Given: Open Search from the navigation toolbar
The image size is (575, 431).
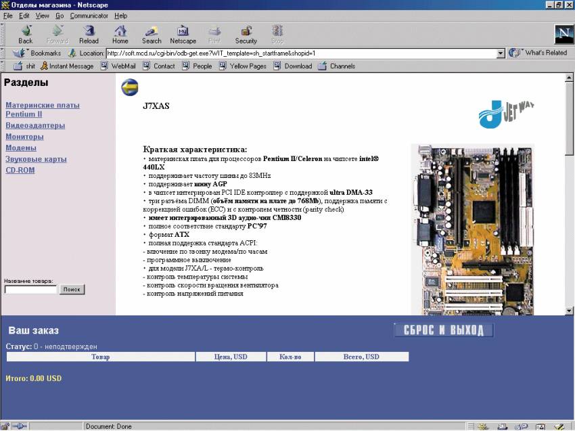Looking at the screenshot, I should tap(152, 35).
